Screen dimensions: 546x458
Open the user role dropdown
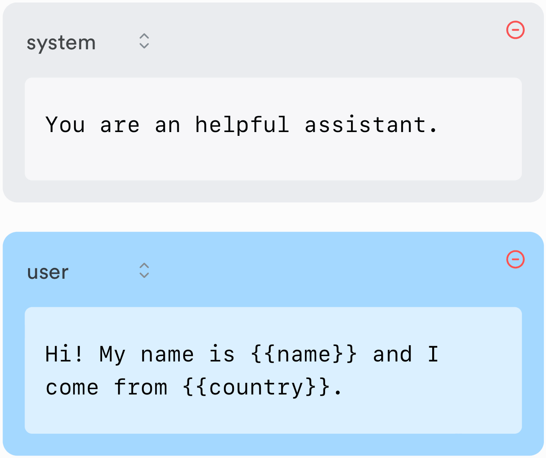point(88,271)
